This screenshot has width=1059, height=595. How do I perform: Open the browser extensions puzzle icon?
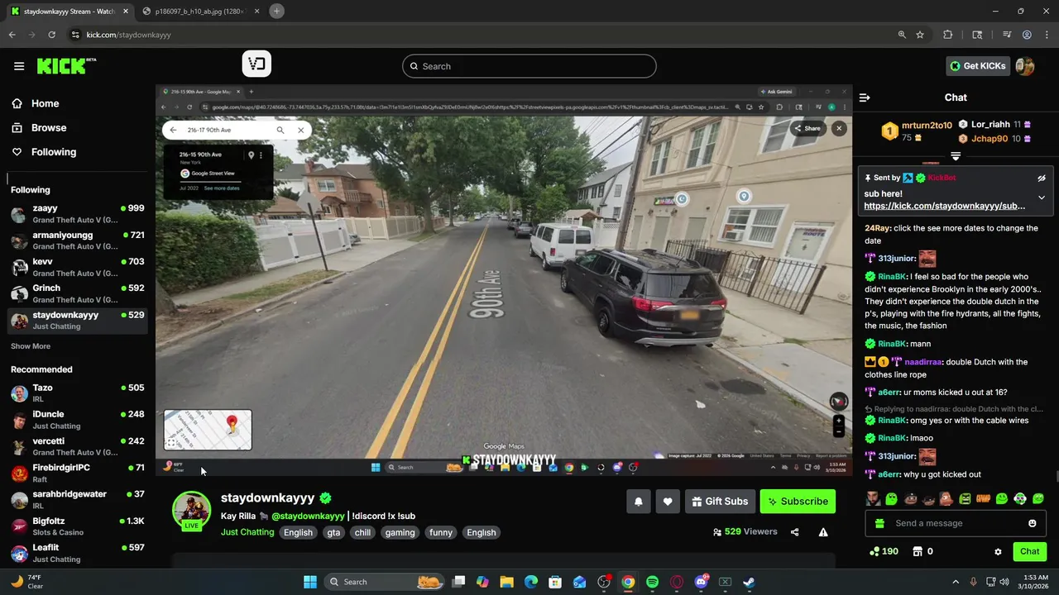point(948,35)
